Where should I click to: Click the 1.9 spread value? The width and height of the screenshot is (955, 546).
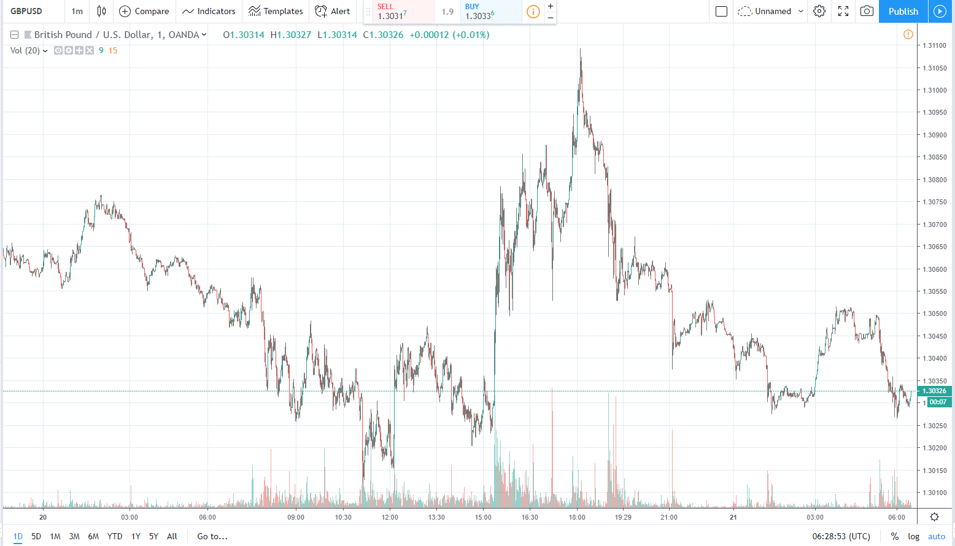pos(447,12)
